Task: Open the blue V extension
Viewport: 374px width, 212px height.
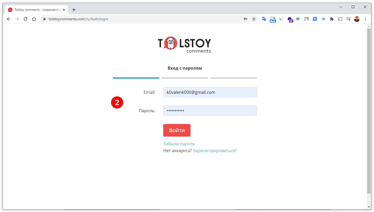Action: click(315, 19)
